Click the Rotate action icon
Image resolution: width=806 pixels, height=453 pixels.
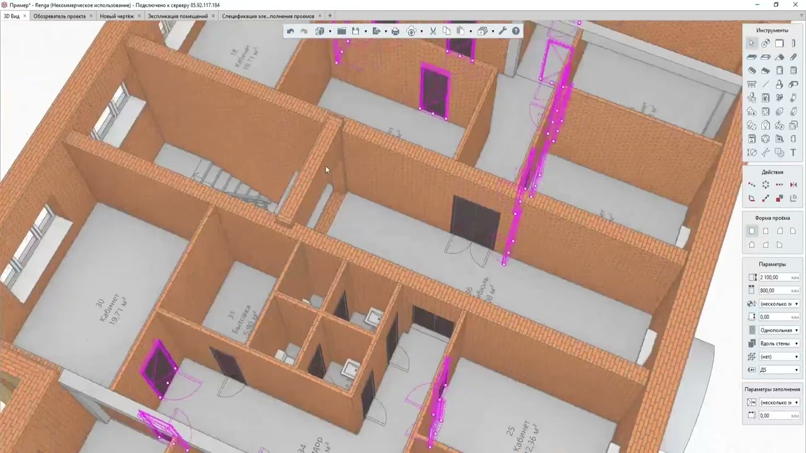click(752, 198)
